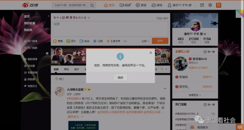244x130 pixels.
Task: Click the orange compose post icon
Action: coord(219,5)
